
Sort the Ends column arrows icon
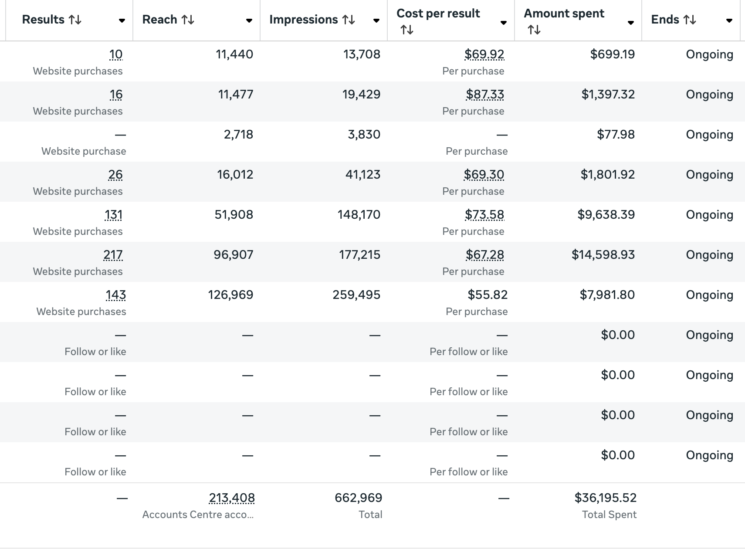[690, 20]
